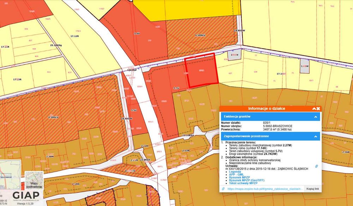
Task: Click the Kopiuj link button
Action: pos(312,189)
